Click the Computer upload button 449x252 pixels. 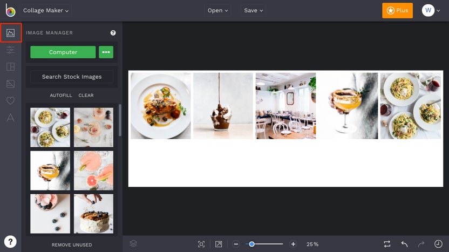coord(63,52)
